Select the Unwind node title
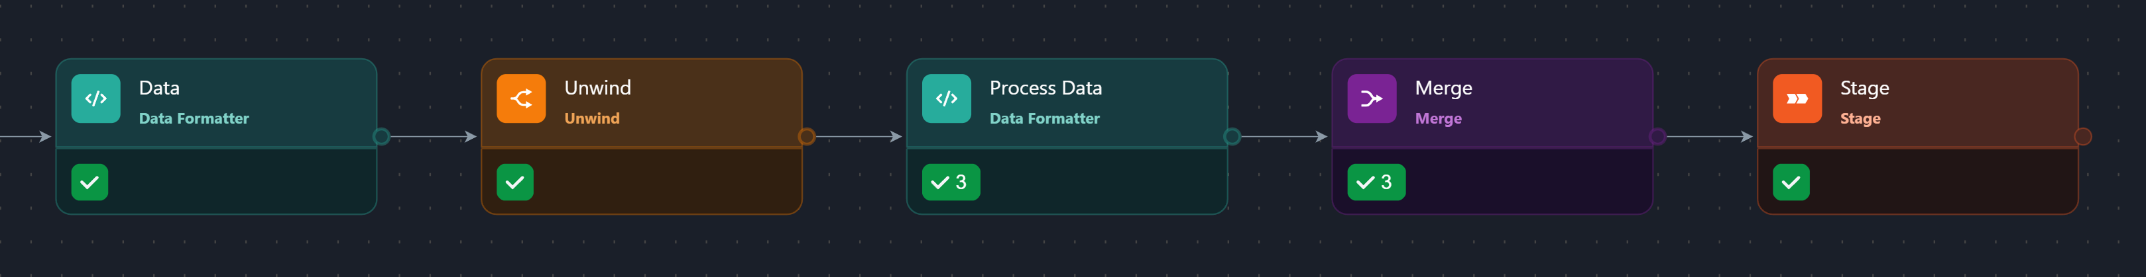Image resolution: width=2146 pixels, height=277 pixels. (597, 88)
